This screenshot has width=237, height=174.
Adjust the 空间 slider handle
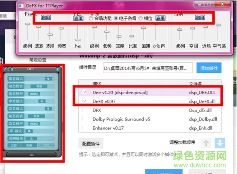point(192,28)
